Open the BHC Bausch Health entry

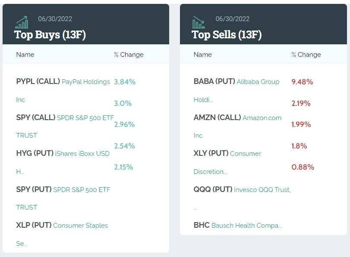click(238, 225)
